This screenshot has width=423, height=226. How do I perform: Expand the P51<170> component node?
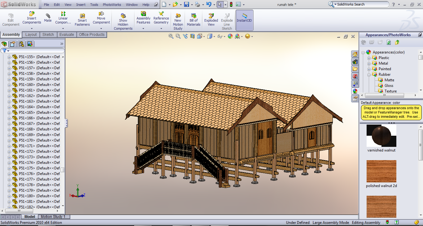point(9,140)
